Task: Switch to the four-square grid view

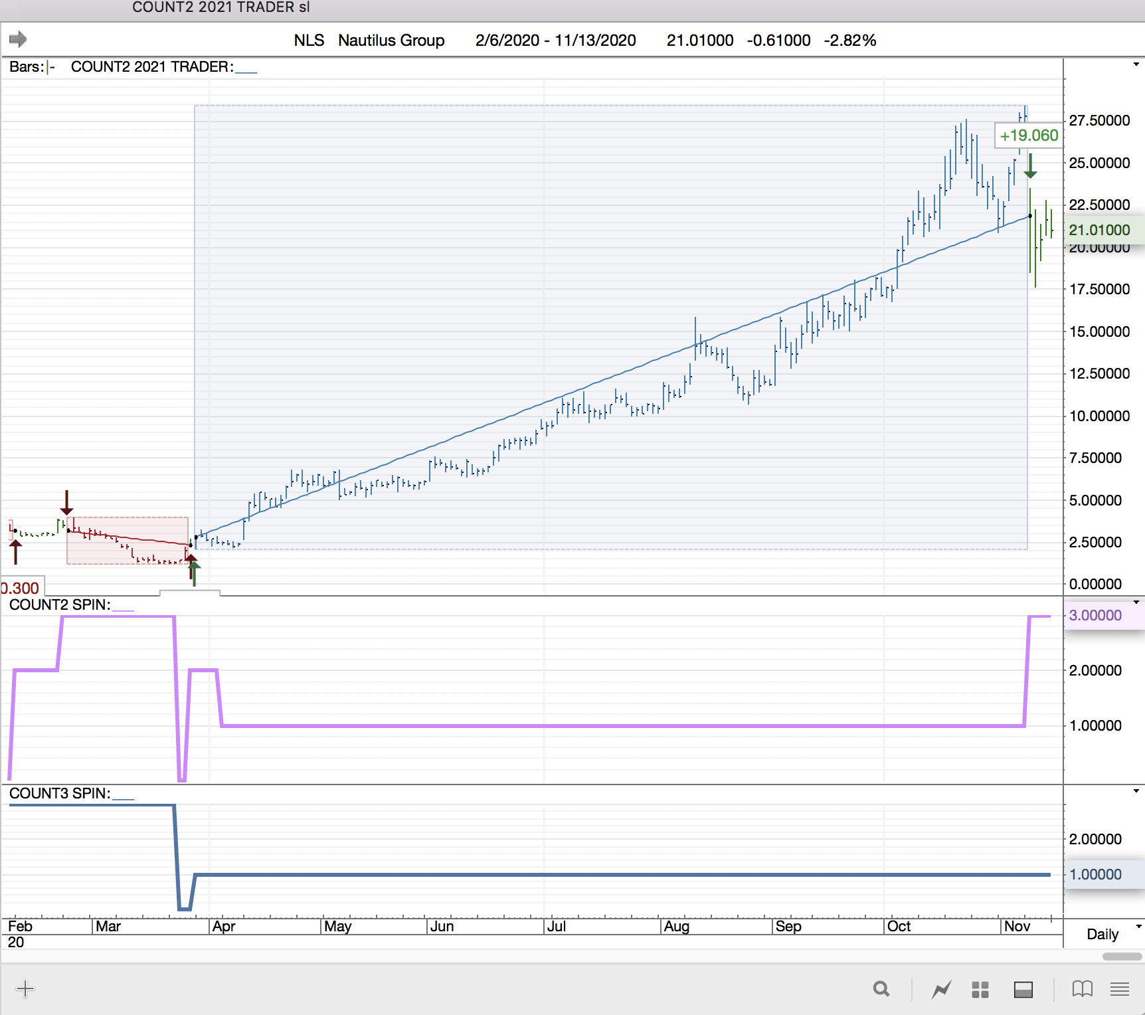Action: [x=980, y=990]
